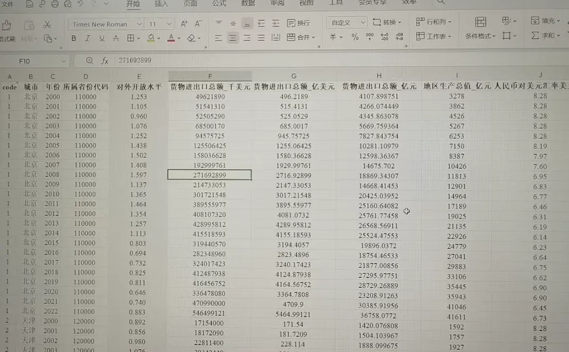
Task: Switch to the 插入 ribbon tab
Action: [x=162, y=4]
